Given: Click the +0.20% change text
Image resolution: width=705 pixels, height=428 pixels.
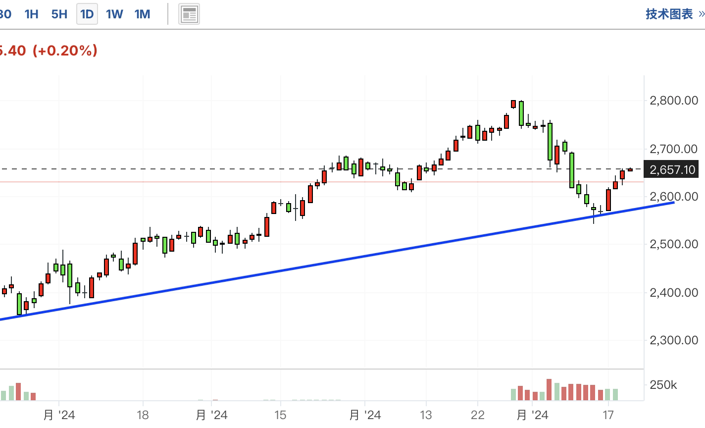Looking at the screenshot, I should point(65,51).
